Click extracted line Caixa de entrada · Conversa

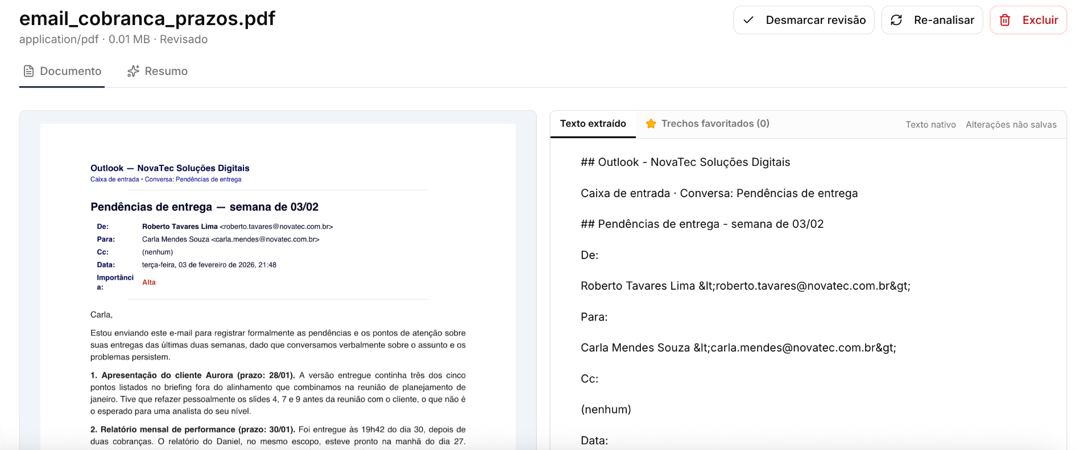(x=719, y=193)
